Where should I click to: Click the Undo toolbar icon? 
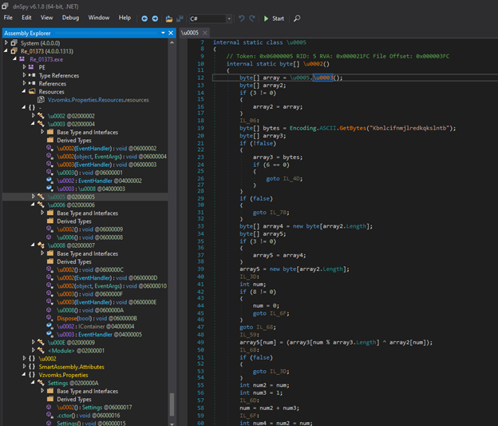pyautogui.click(x=242, y=18)
